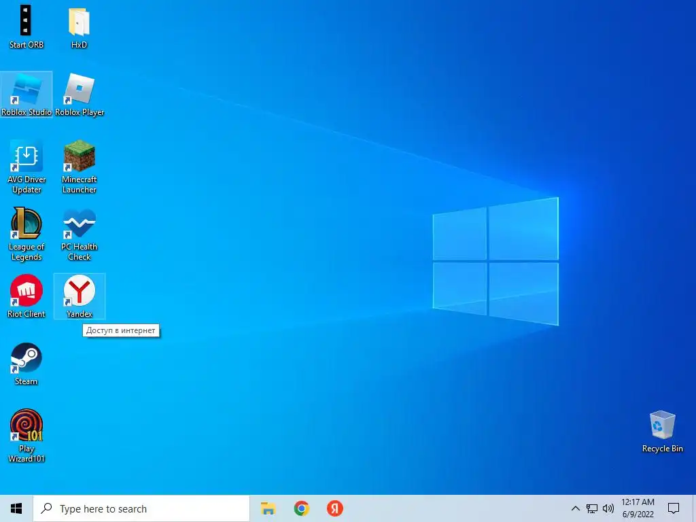The width and height of the screenshot is (696, 522).
Task: Launch Yandex Browser from the taskbar
Action: [335, 508]
